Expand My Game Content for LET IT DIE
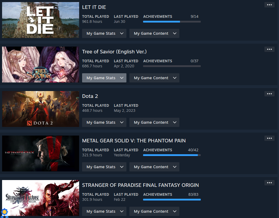This screenshot has width=279, height=218. 154,33
